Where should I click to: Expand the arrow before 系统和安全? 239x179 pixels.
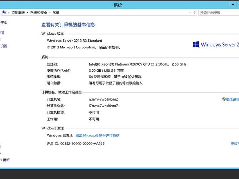click(27, 13)
